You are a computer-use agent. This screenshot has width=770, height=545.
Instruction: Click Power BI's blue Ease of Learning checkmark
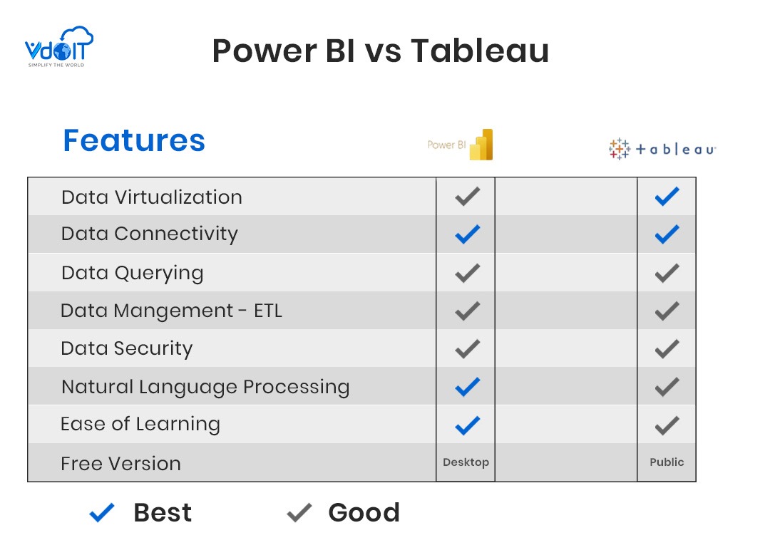tap(467, 425)
